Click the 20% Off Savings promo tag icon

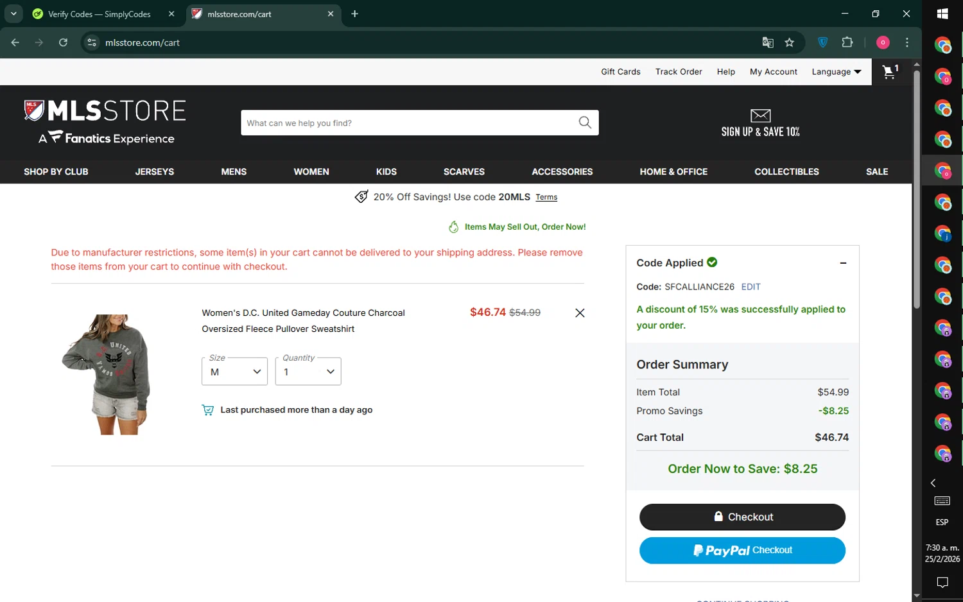(361, 196)
